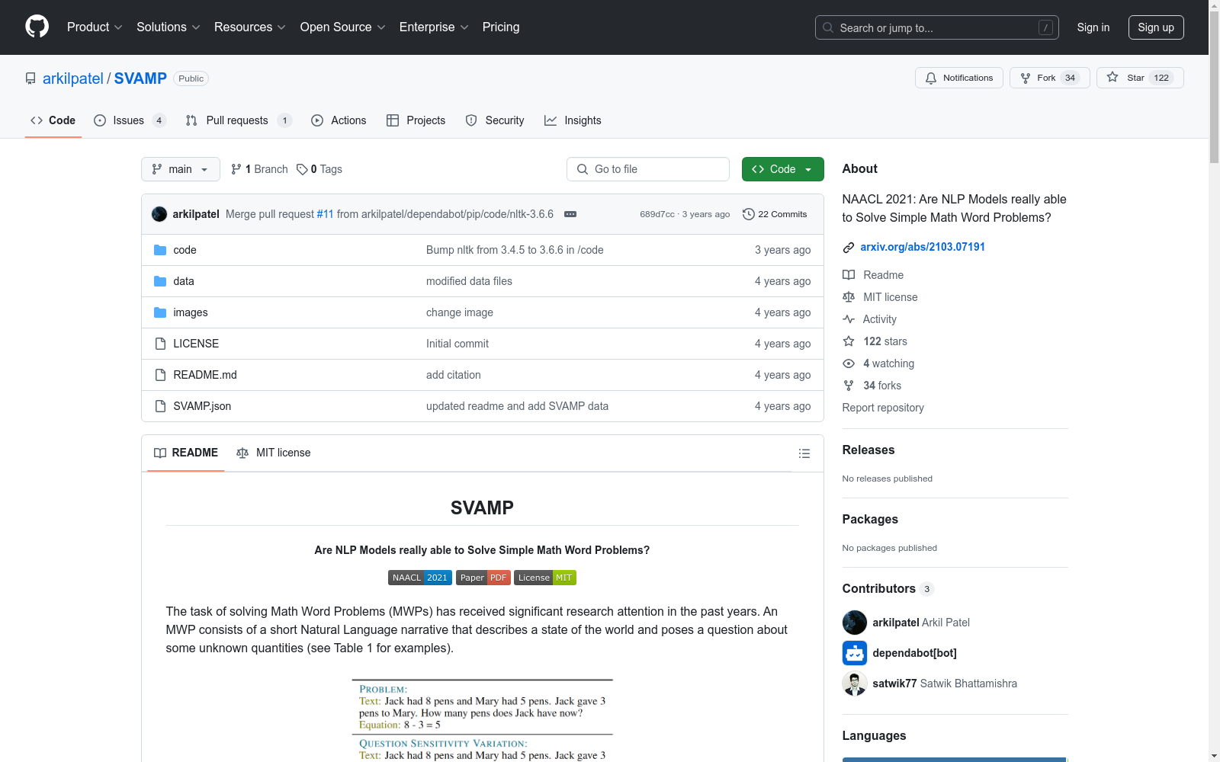Open the arkilpatel owner link in header
The image size is (1220, 762).
tap(72, 78)
